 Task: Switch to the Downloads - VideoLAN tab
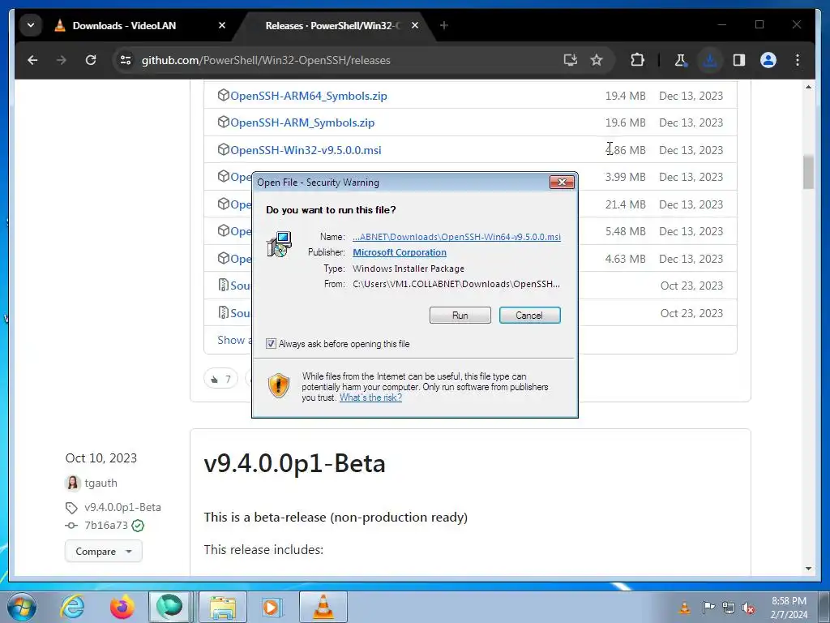click(124, 25)
